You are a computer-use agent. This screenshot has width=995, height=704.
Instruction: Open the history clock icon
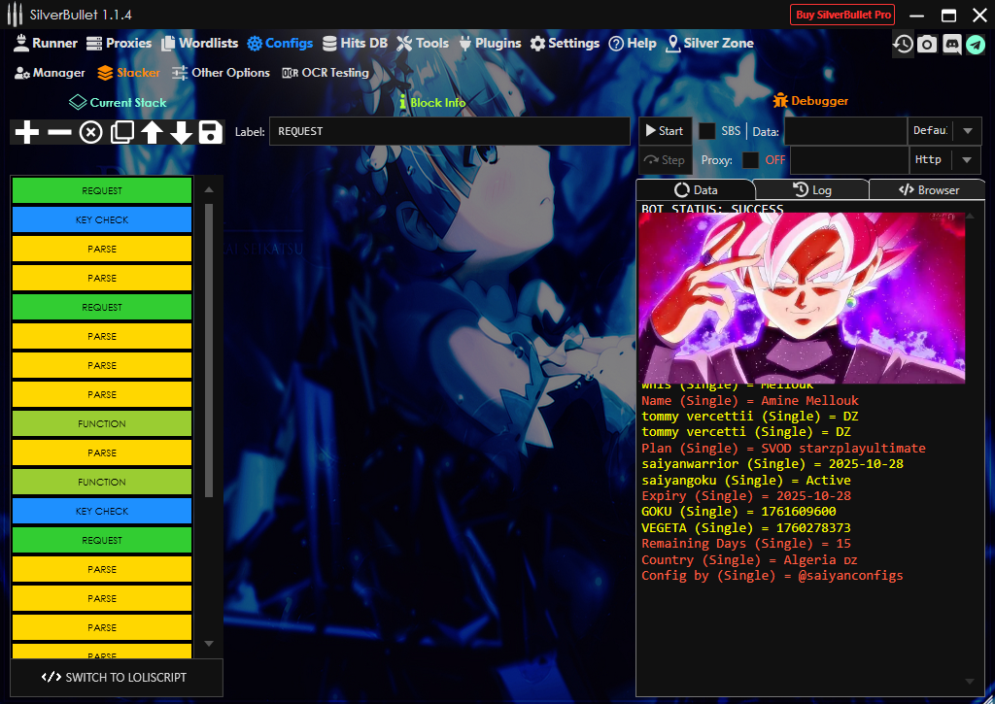(x=903, y=44)
